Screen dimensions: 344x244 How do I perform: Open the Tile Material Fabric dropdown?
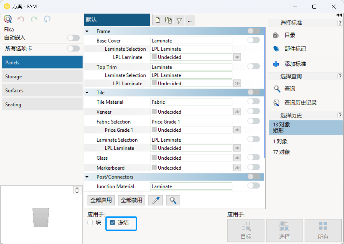pos(191,102)
